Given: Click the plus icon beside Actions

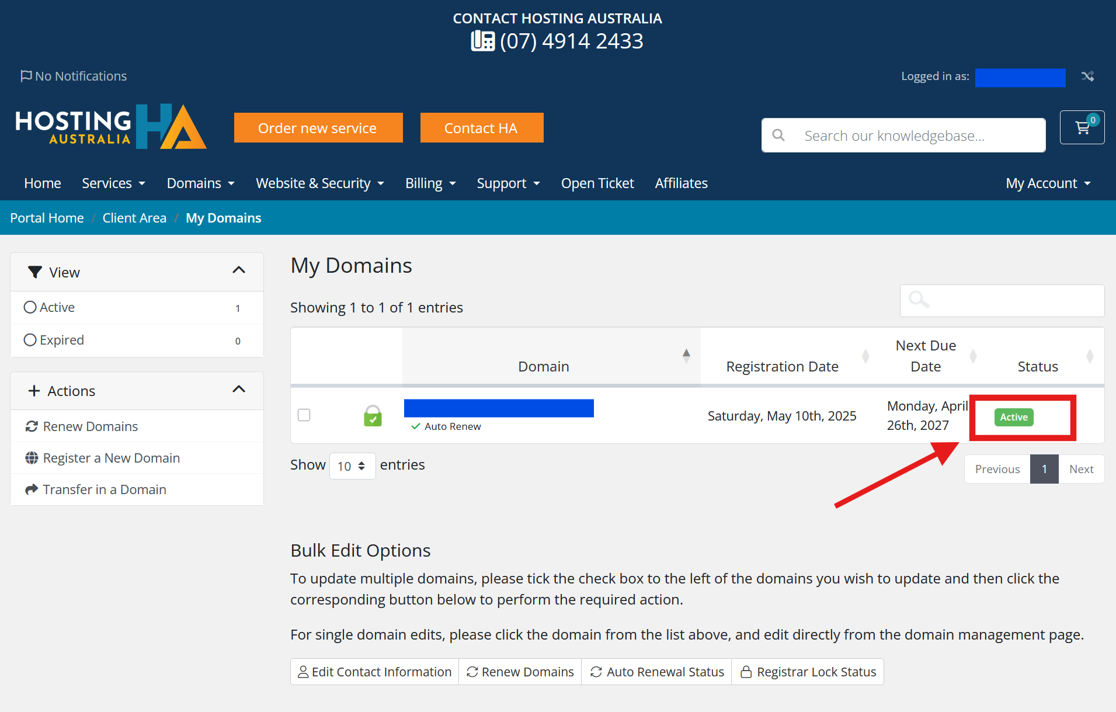Looking at the screenshot, I should pos(34,391).
